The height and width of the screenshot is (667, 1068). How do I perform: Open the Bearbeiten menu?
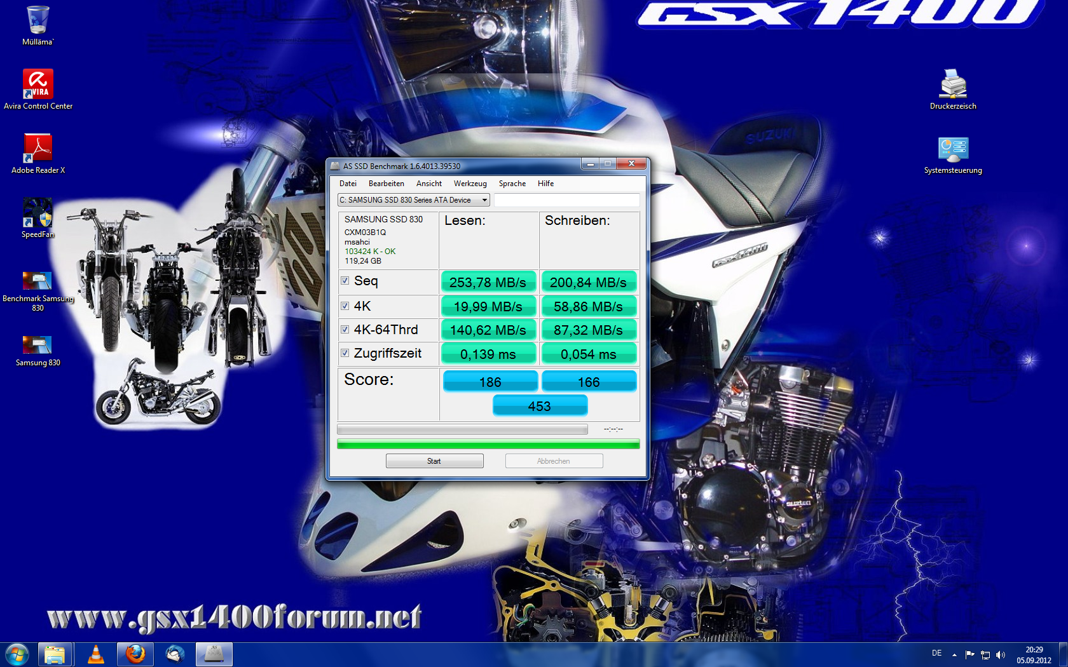(387, 184)
